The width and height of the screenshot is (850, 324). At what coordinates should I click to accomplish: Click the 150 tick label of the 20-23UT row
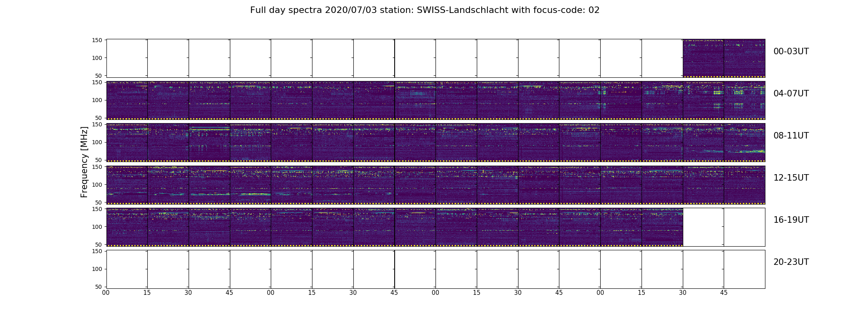[97, 251]
